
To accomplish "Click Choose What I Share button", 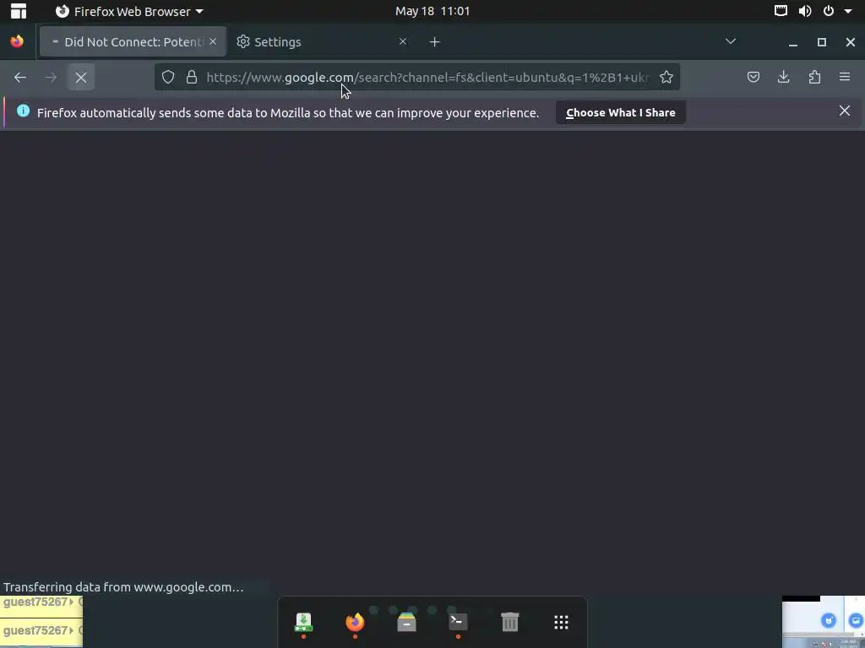I will click(x=621, y=112).
